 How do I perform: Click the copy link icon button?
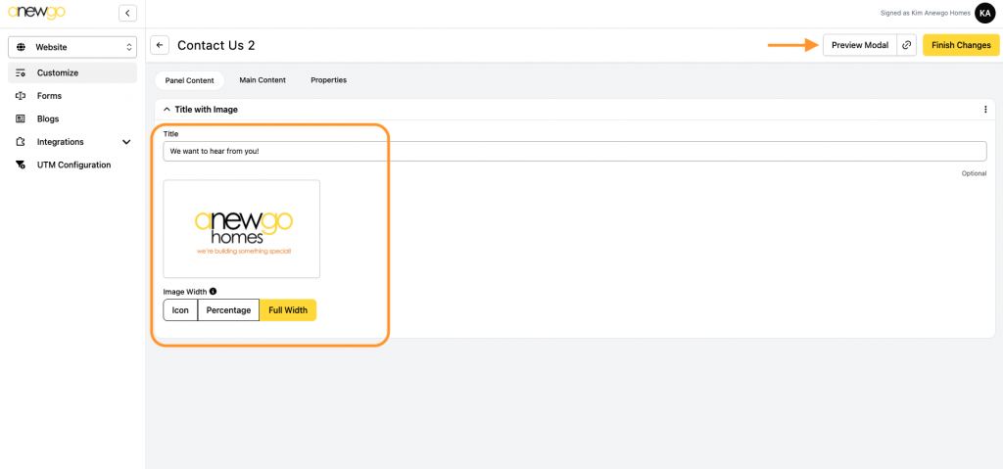907,45
